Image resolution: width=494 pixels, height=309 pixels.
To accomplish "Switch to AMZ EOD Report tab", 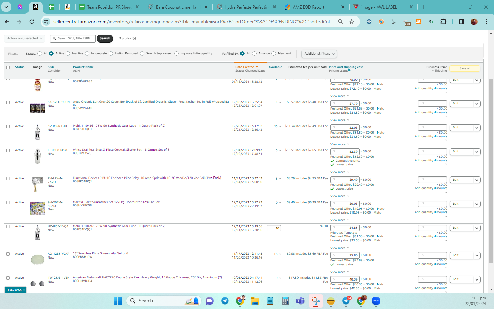I will (x=315, y=7).
